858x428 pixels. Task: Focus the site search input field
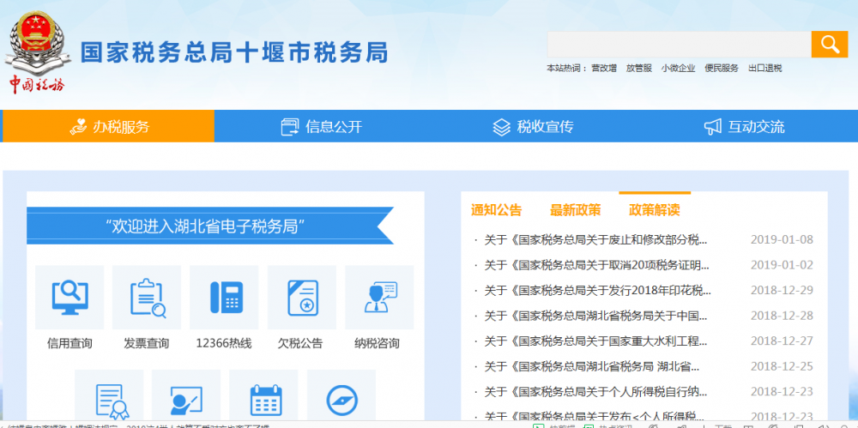(x=679, y=45)
